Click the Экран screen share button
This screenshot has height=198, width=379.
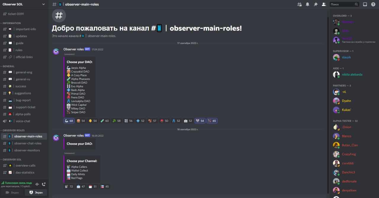[36, 193]
